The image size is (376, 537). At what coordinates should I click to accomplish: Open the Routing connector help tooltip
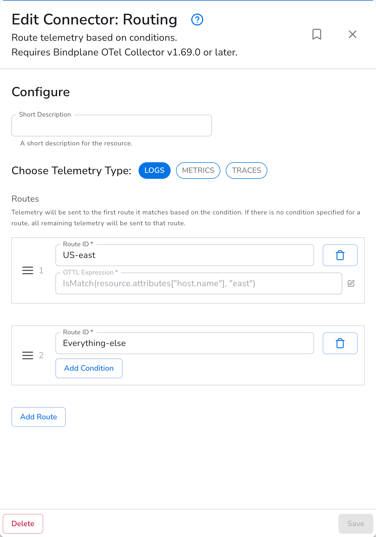197,19
